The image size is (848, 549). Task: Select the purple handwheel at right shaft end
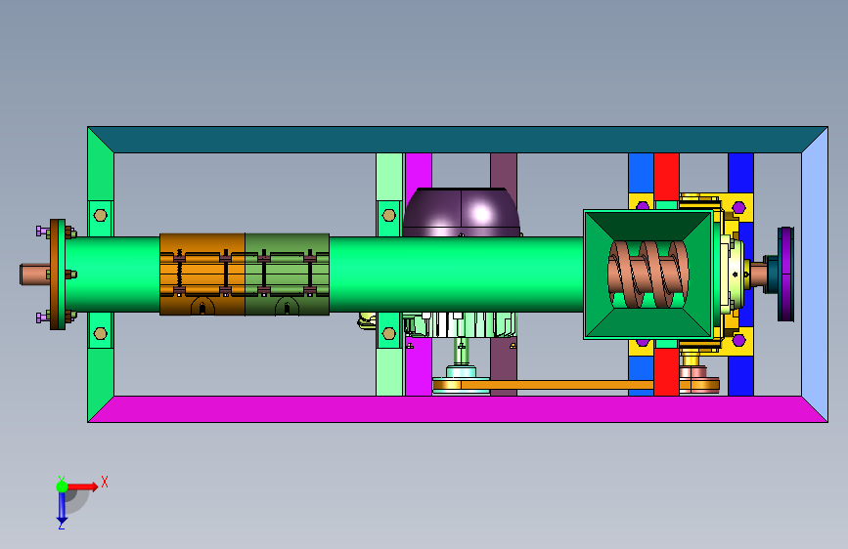(785, 274)
